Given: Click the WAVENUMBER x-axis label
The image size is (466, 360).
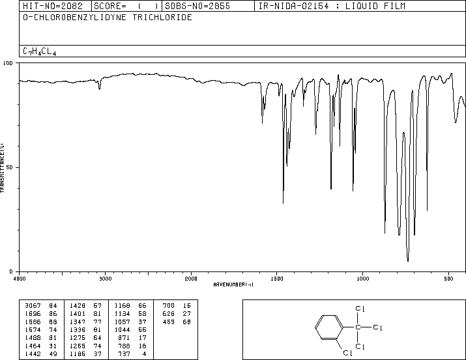Looking at the screenshot, I should (x=233, y=284).
